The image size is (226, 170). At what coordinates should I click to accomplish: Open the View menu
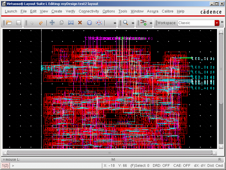point(44,11)
